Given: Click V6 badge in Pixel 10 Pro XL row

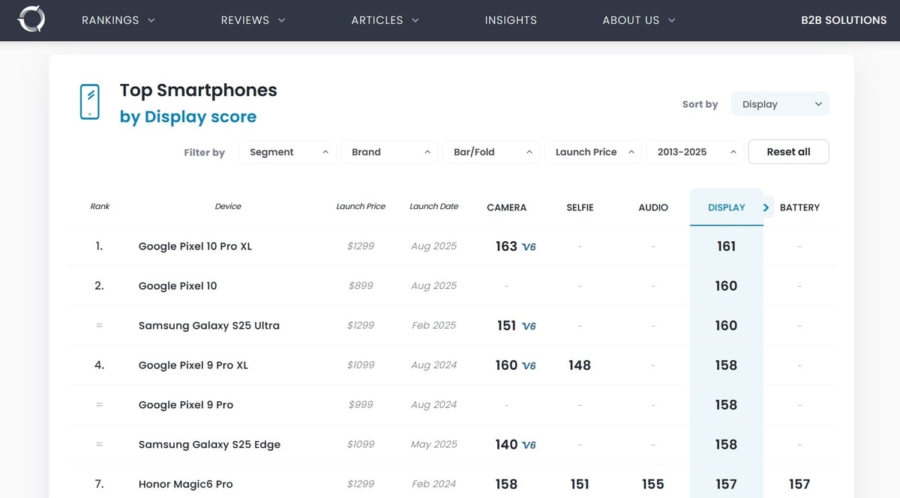Looking at the screenshot, I should (529, 247).
